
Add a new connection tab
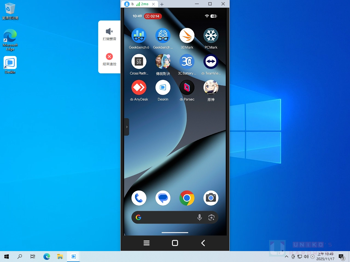tap(162, 4)
